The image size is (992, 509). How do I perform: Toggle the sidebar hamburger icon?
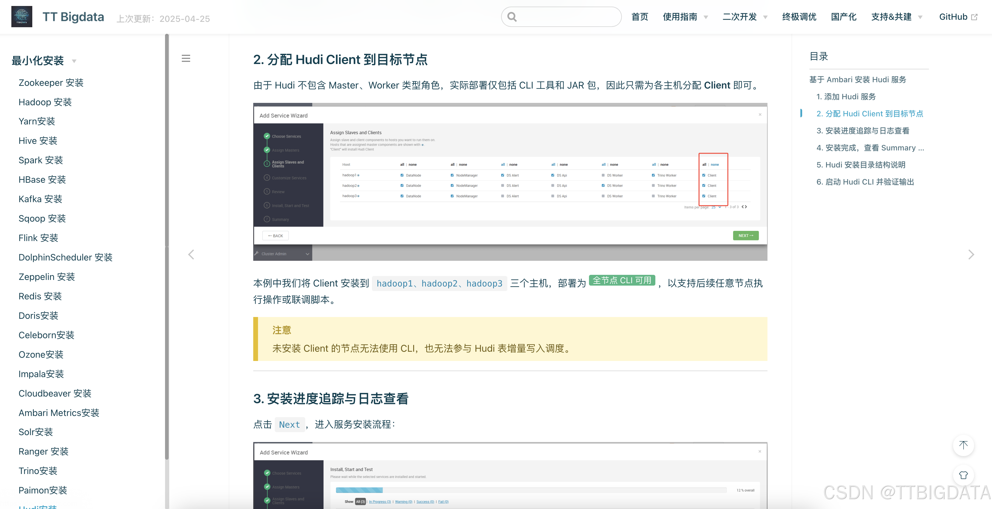[186, 58]
